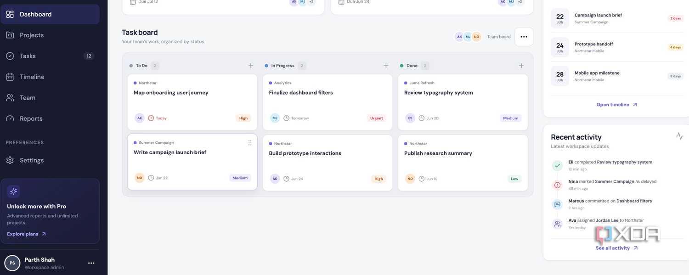Click the Pro sparkle icon
The height and width of the screenshot is (275, 689).
[13, 191]
